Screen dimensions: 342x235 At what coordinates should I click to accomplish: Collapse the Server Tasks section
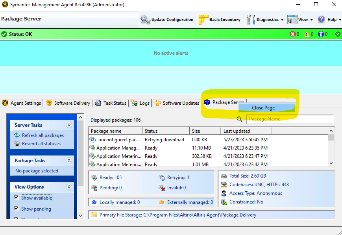(69, 125)
